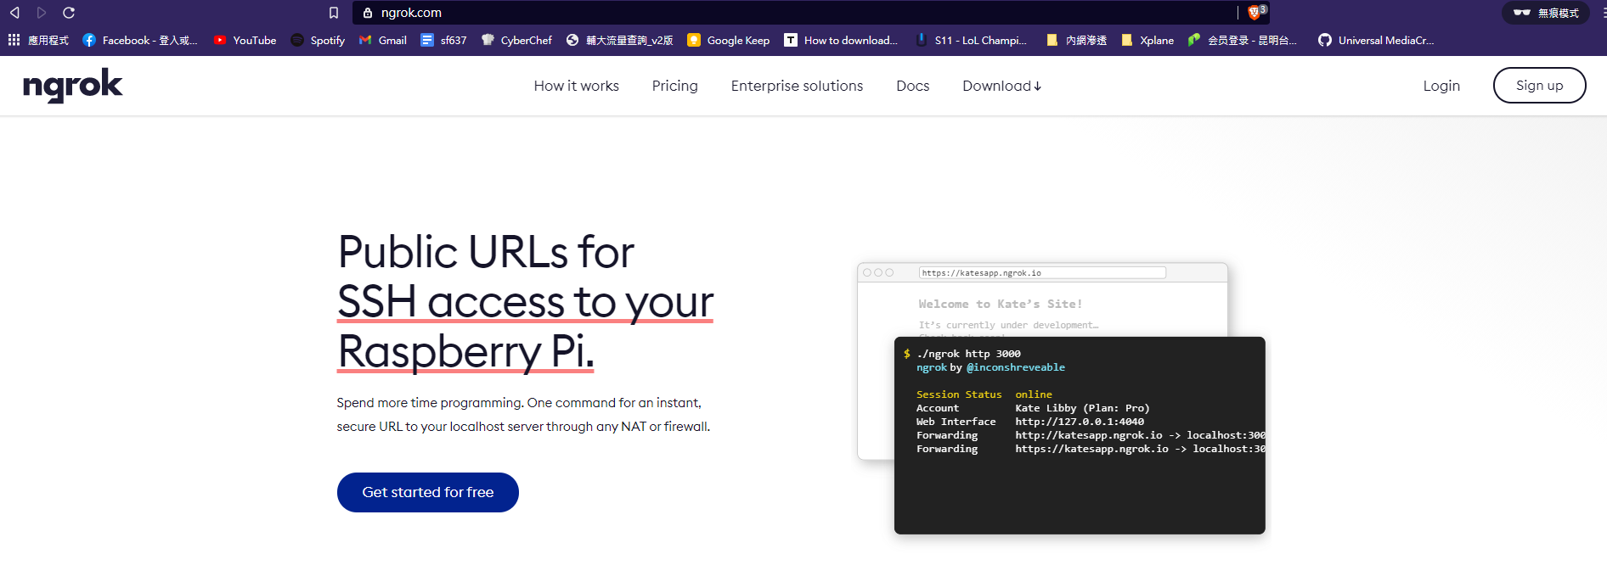
Task: Click the @inconshreveable text in terminal
Action: (1016, 367)
